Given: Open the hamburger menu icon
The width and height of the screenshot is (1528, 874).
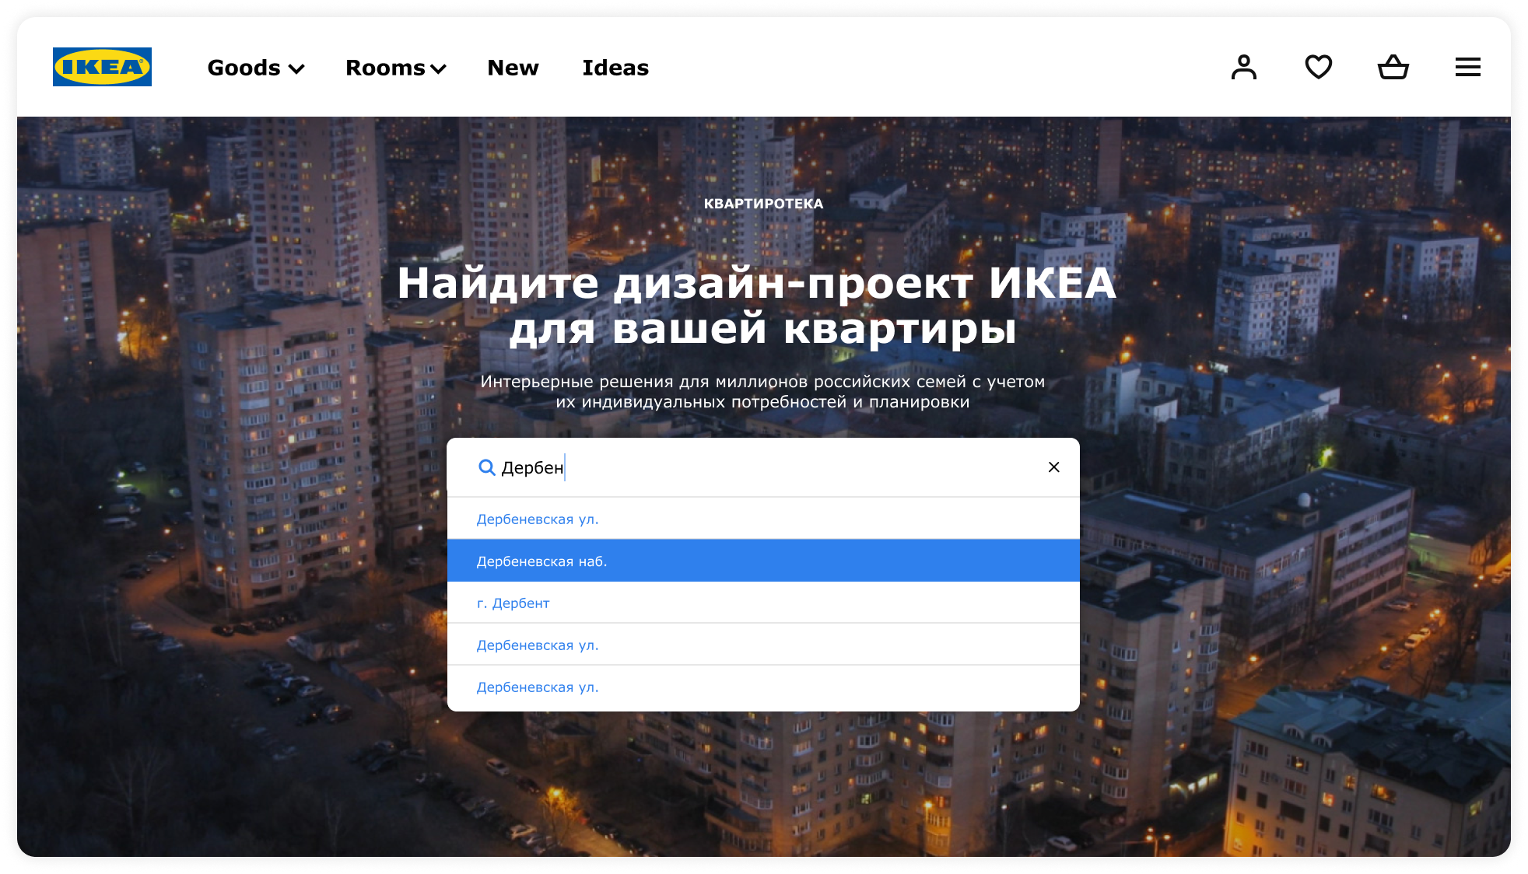Looking at the screenshot, I should click(1467, 67).
